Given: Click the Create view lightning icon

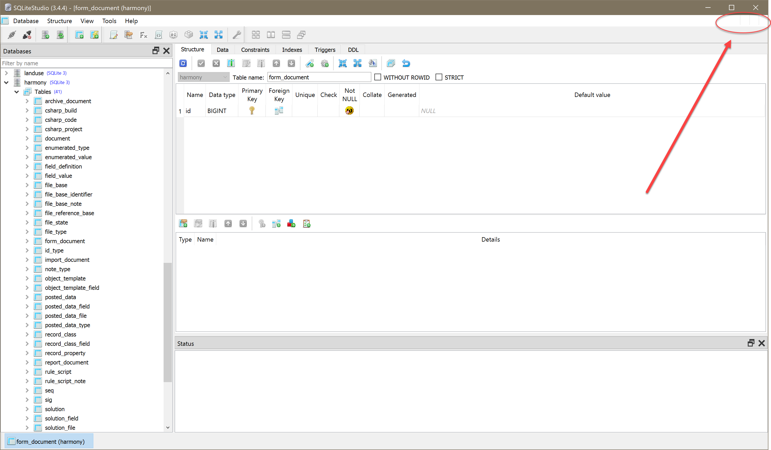Looking at the screenshot, I should coord(94,35).
